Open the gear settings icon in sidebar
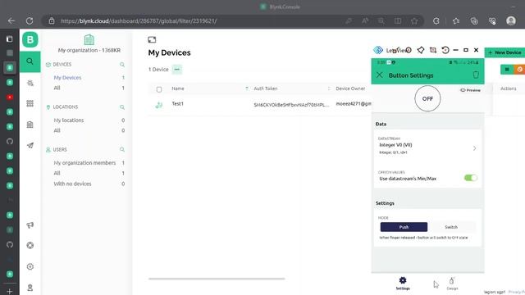 [30, 266]
